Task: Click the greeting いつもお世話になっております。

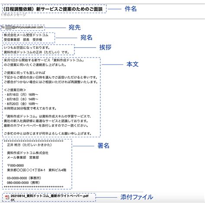Action: (27, 48)
